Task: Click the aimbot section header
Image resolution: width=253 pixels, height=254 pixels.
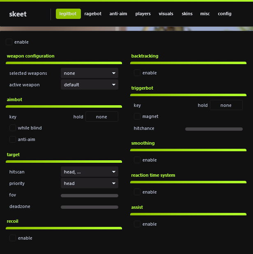Action: point(14,99)
